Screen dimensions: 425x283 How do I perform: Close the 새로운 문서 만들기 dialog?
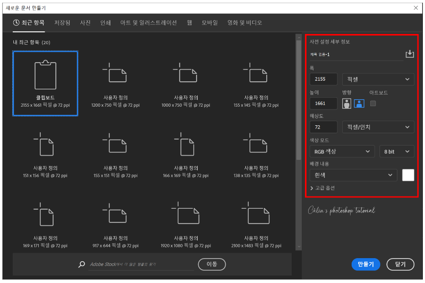coord(416,8)
